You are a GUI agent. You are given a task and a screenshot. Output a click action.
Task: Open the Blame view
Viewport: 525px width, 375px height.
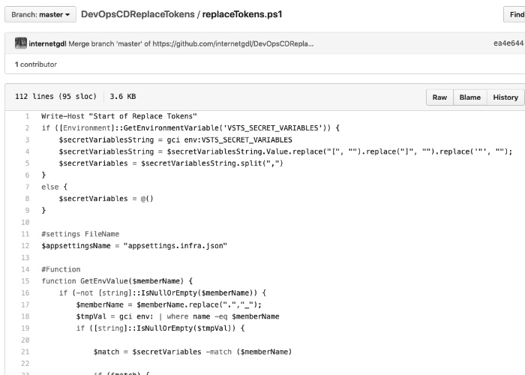pyautogui.click(x=469, y=97)
